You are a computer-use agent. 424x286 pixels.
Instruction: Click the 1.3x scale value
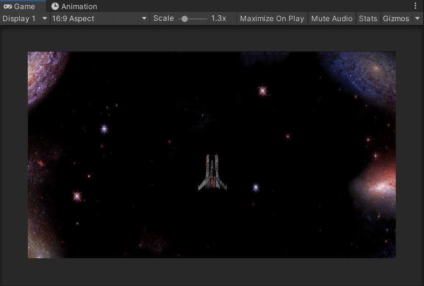[x=218, y=18]
